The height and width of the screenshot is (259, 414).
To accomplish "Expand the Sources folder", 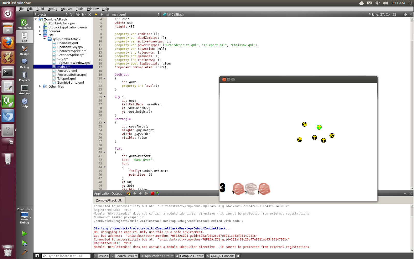I will point(40,31).
